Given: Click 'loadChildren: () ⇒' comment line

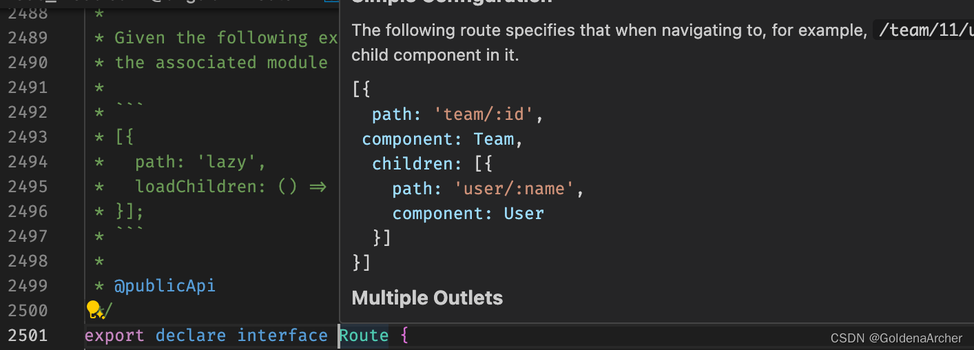Looking at the screenshot, I should point(231,187).
